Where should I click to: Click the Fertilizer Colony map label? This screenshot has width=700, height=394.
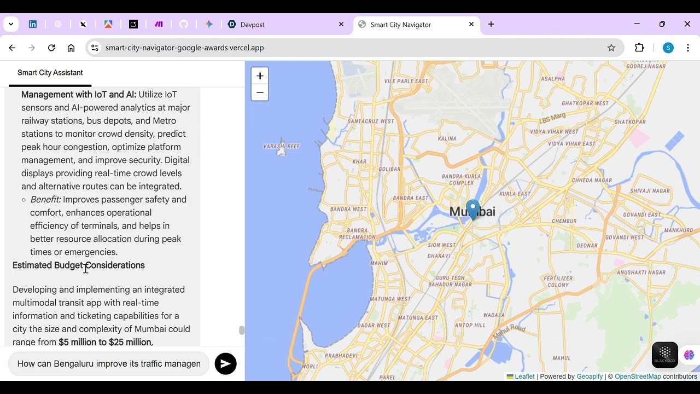coord(558,282)
